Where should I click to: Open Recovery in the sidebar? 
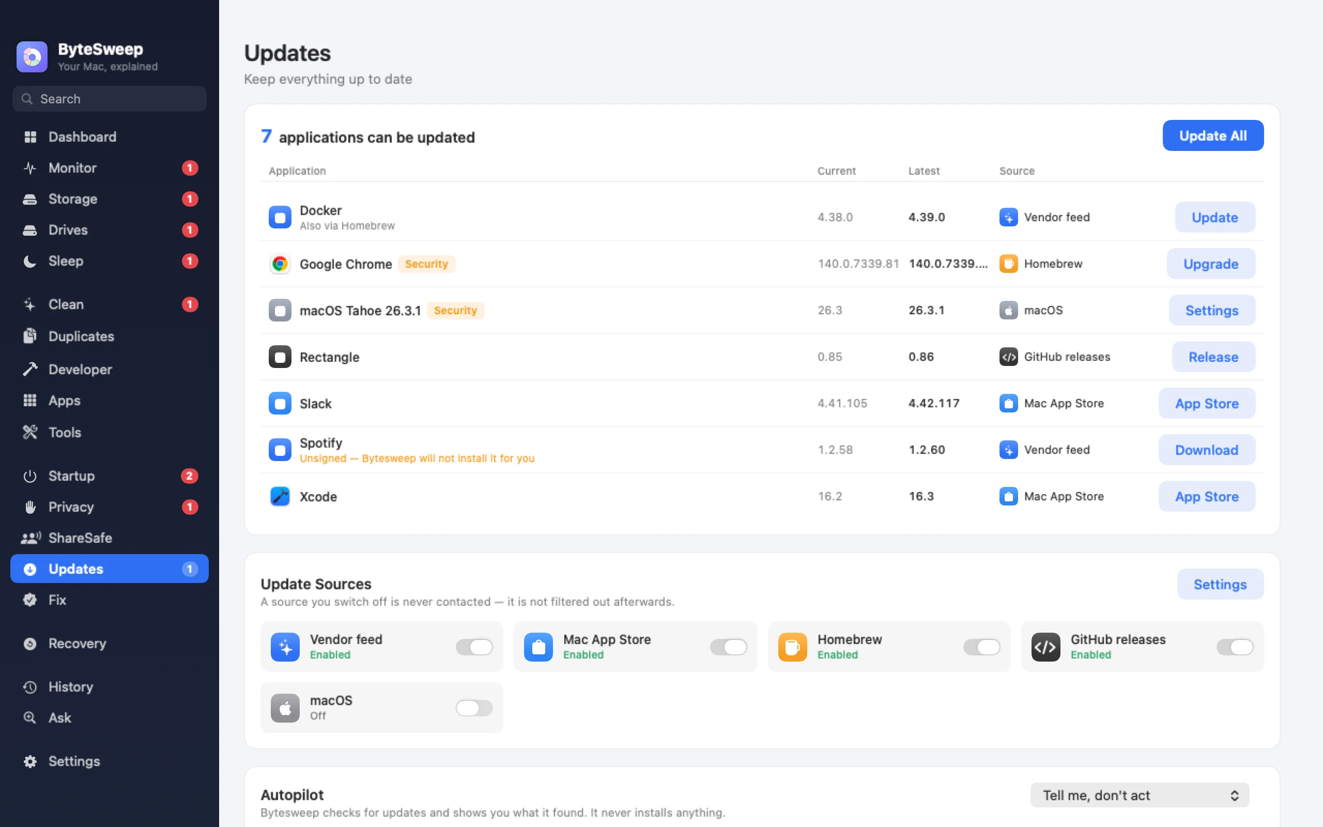[x=110, y=643]
